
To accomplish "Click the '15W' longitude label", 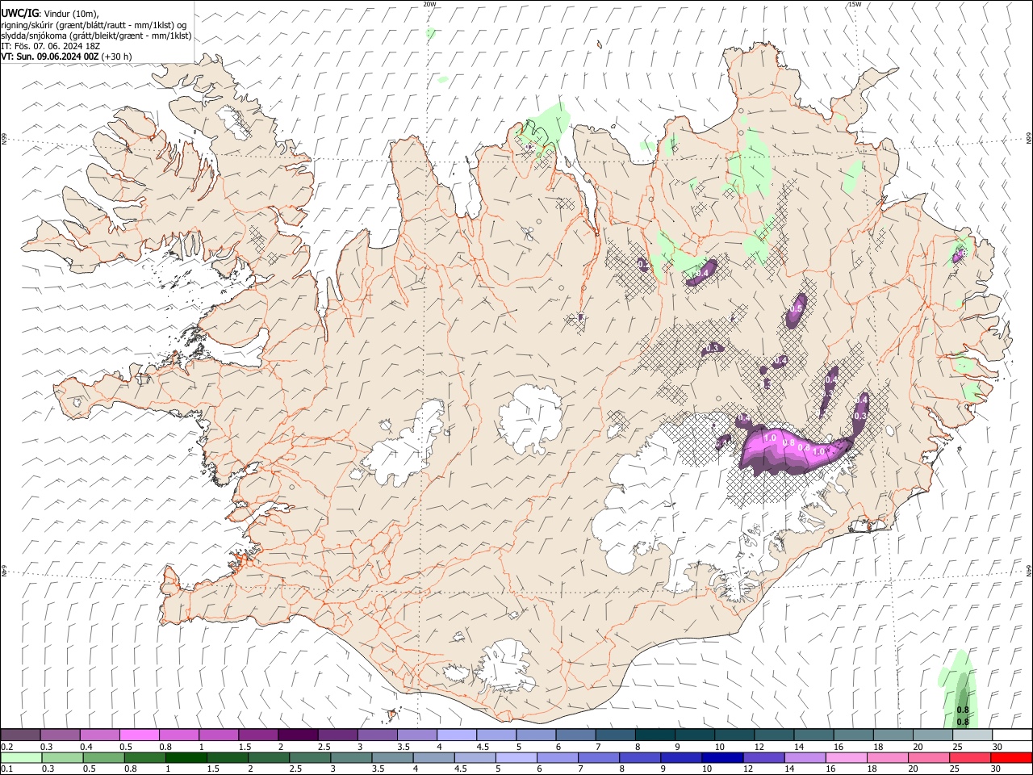I will click(x=855, y=4).
